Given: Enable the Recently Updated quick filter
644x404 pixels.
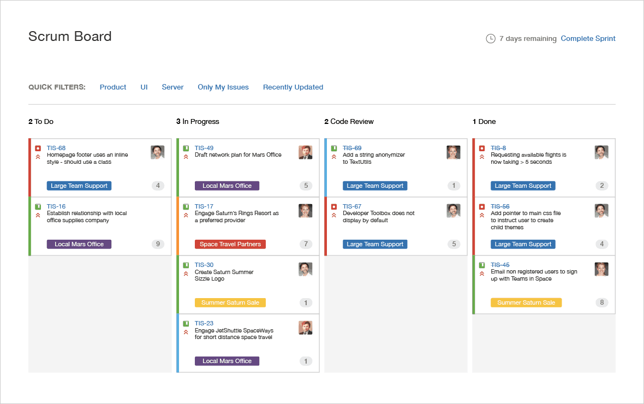Looking at the screenshot, I should (293, 87).
